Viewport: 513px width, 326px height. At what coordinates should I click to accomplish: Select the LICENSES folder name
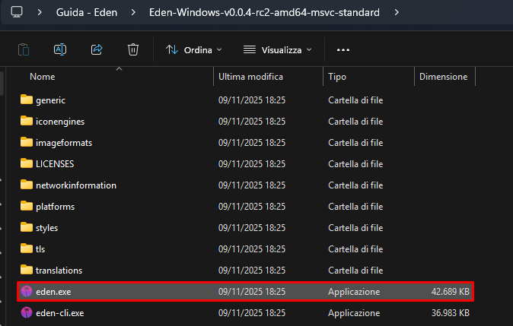55,164
